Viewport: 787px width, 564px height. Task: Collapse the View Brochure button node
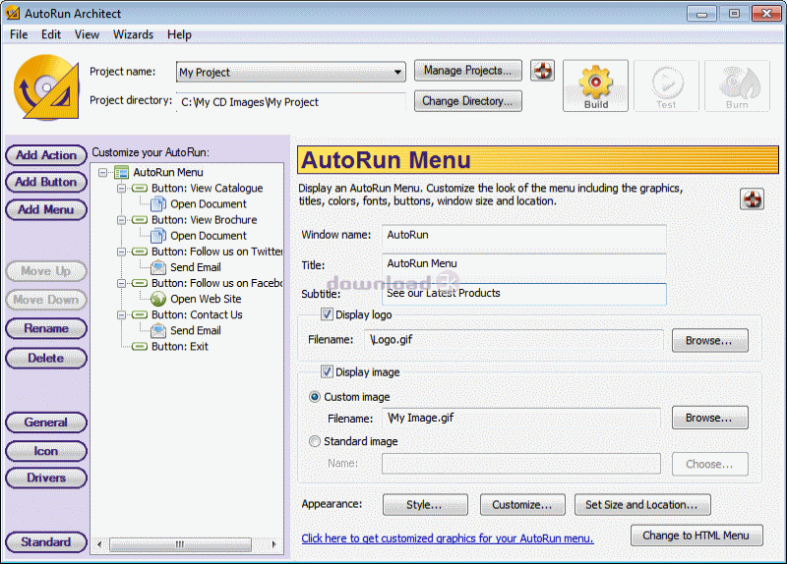(121, 220)
